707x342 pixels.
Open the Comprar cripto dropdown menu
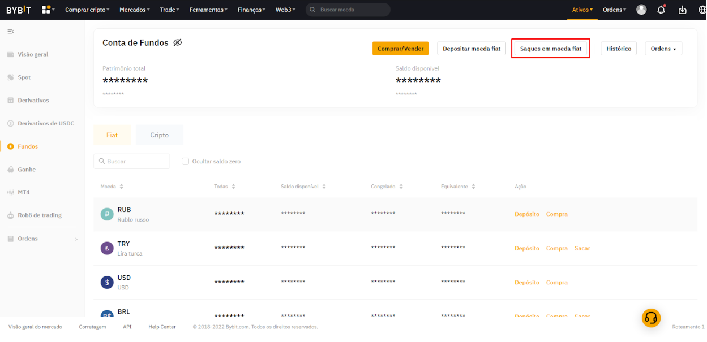(x=87, y=10)
